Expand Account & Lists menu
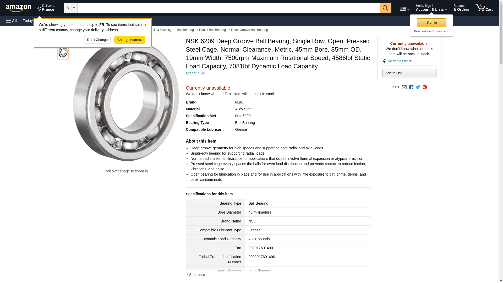 (431, 8)
